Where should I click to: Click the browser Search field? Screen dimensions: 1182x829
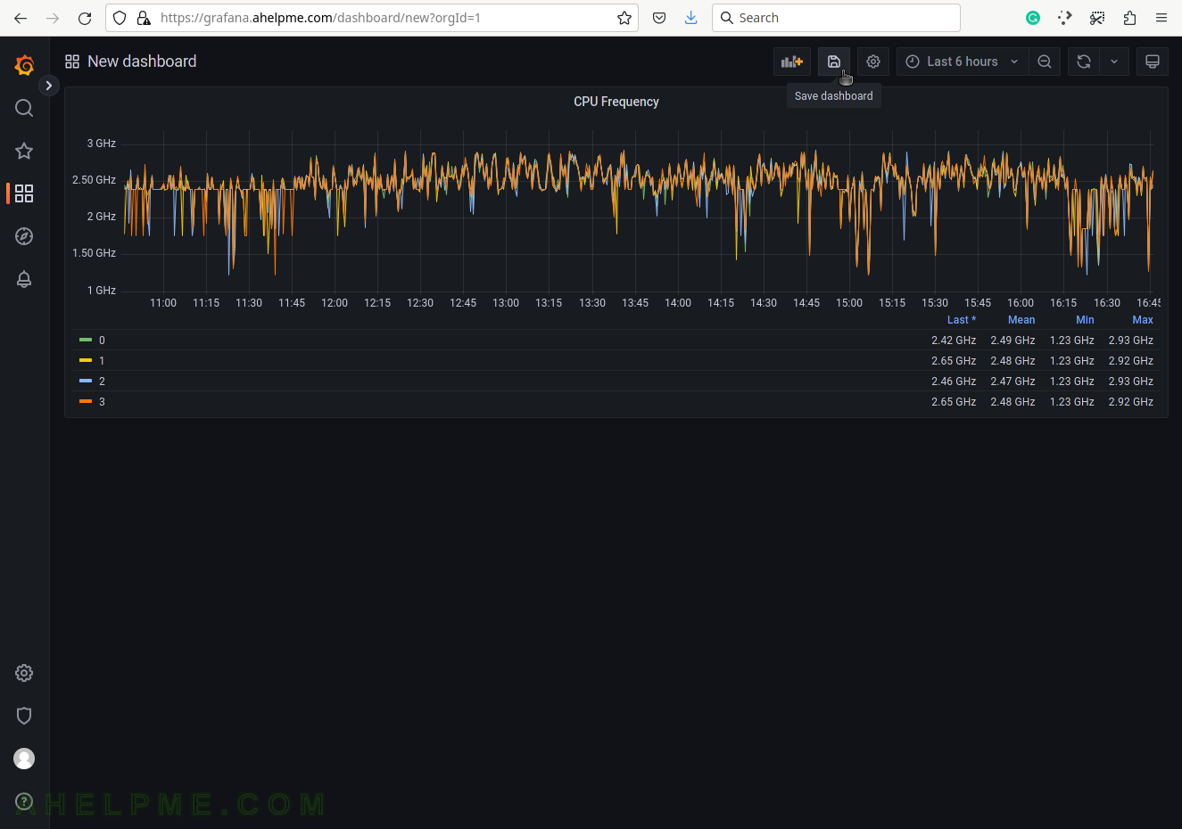tap(836, 18)
